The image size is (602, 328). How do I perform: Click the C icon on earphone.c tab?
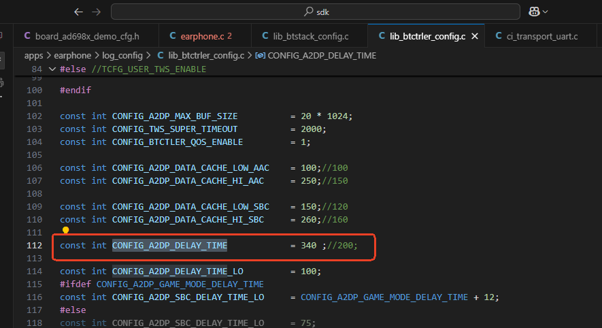point(173,35)
